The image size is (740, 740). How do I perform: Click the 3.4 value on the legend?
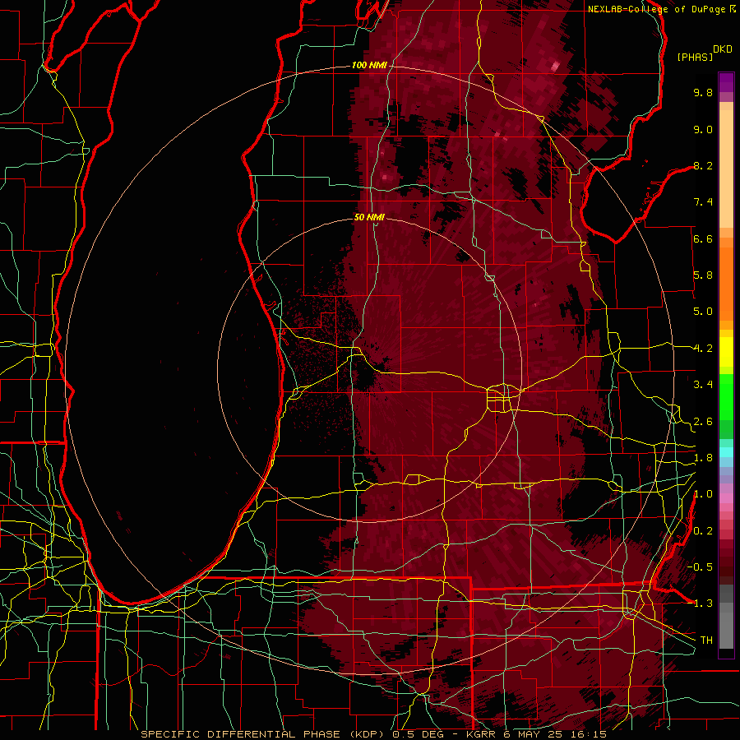[703, 385]
